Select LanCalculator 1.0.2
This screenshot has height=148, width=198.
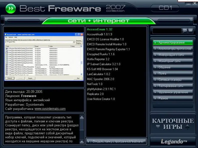tap(99, 74)
